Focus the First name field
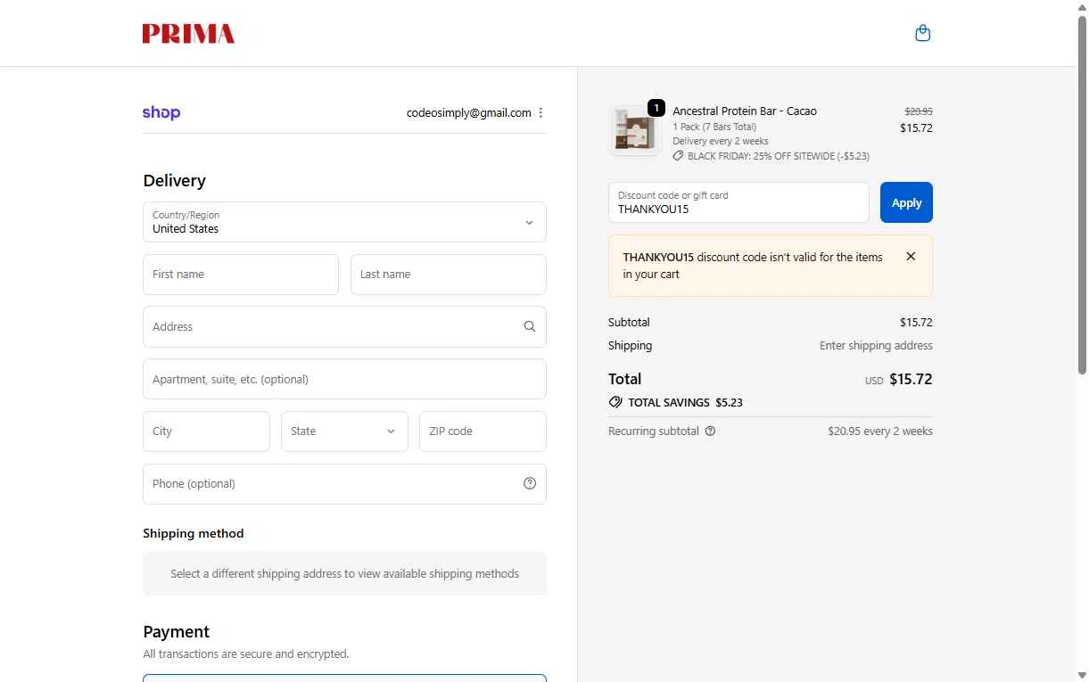 pyautogui.click(x=241, y=275)
